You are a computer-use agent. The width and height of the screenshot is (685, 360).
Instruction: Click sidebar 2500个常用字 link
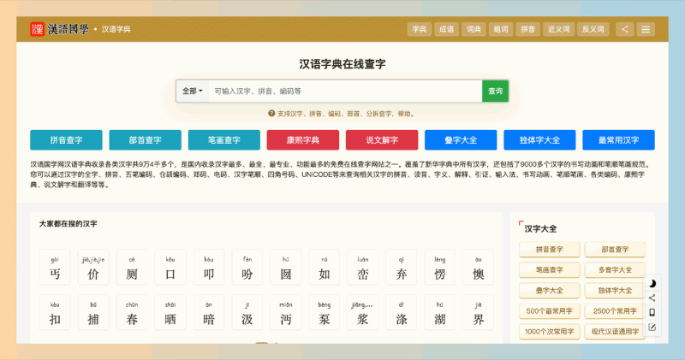tap(615, 311)
